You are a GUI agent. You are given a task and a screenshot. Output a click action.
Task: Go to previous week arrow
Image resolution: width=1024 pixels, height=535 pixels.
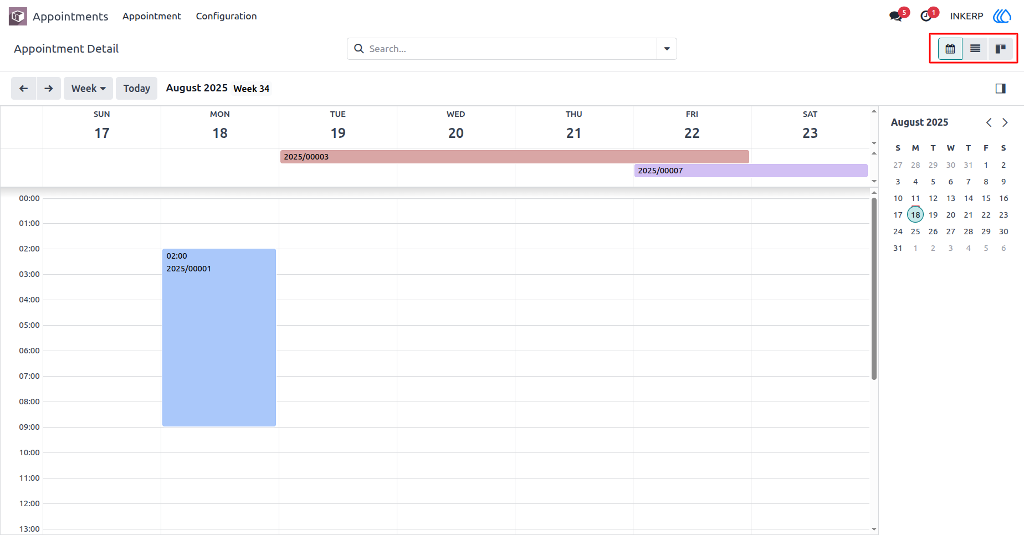click(x=24, y=89)
